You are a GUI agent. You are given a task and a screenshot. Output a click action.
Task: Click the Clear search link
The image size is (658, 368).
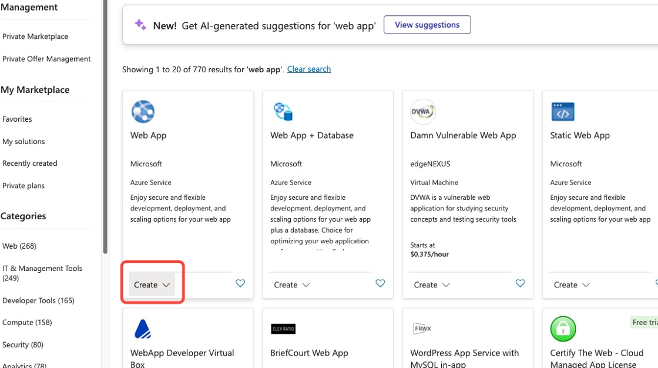309,69
